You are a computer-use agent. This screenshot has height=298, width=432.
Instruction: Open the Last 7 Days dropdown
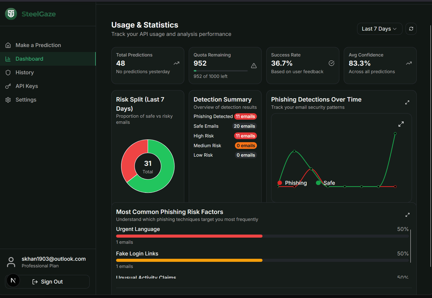(380, 29)
